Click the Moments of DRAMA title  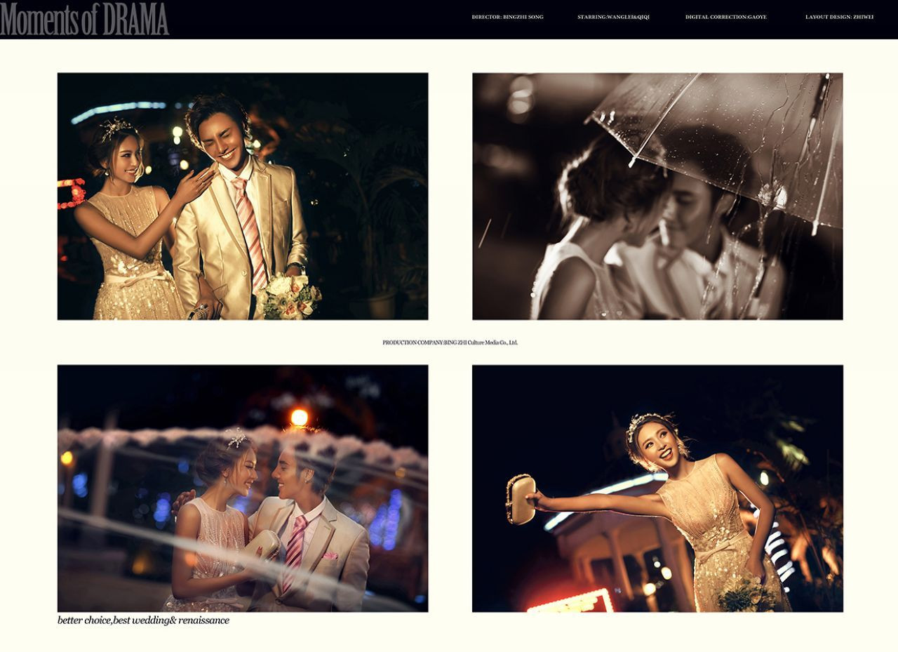(x=84, y=19)
